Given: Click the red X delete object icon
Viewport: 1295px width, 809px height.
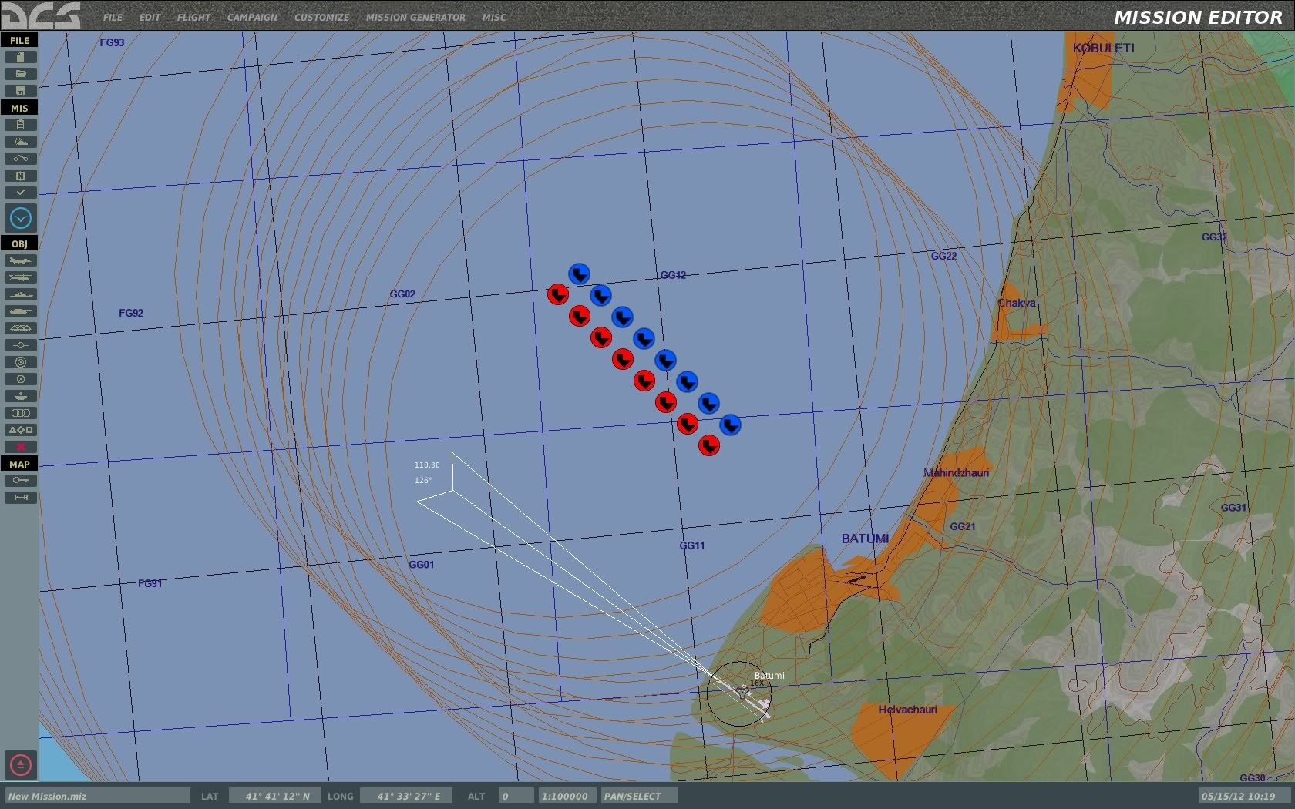Looking at the screenshot, I should coord(21,447).
